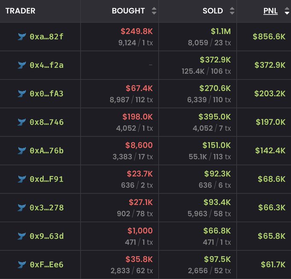Image resolution: width=291 pixels, height=279 pixels.
Task: Sort table using BOUGHT sort arrows
Action: click(154, 11)
